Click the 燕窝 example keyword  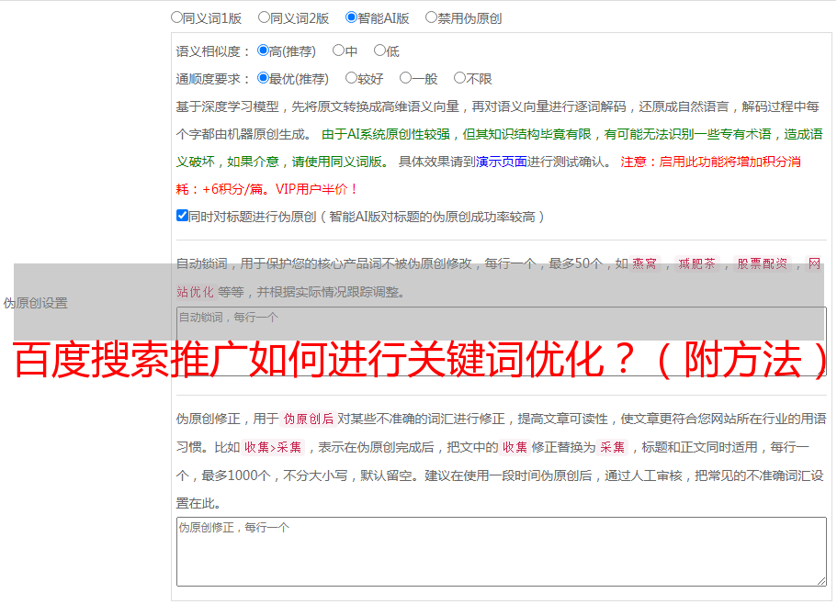(644, 263)
